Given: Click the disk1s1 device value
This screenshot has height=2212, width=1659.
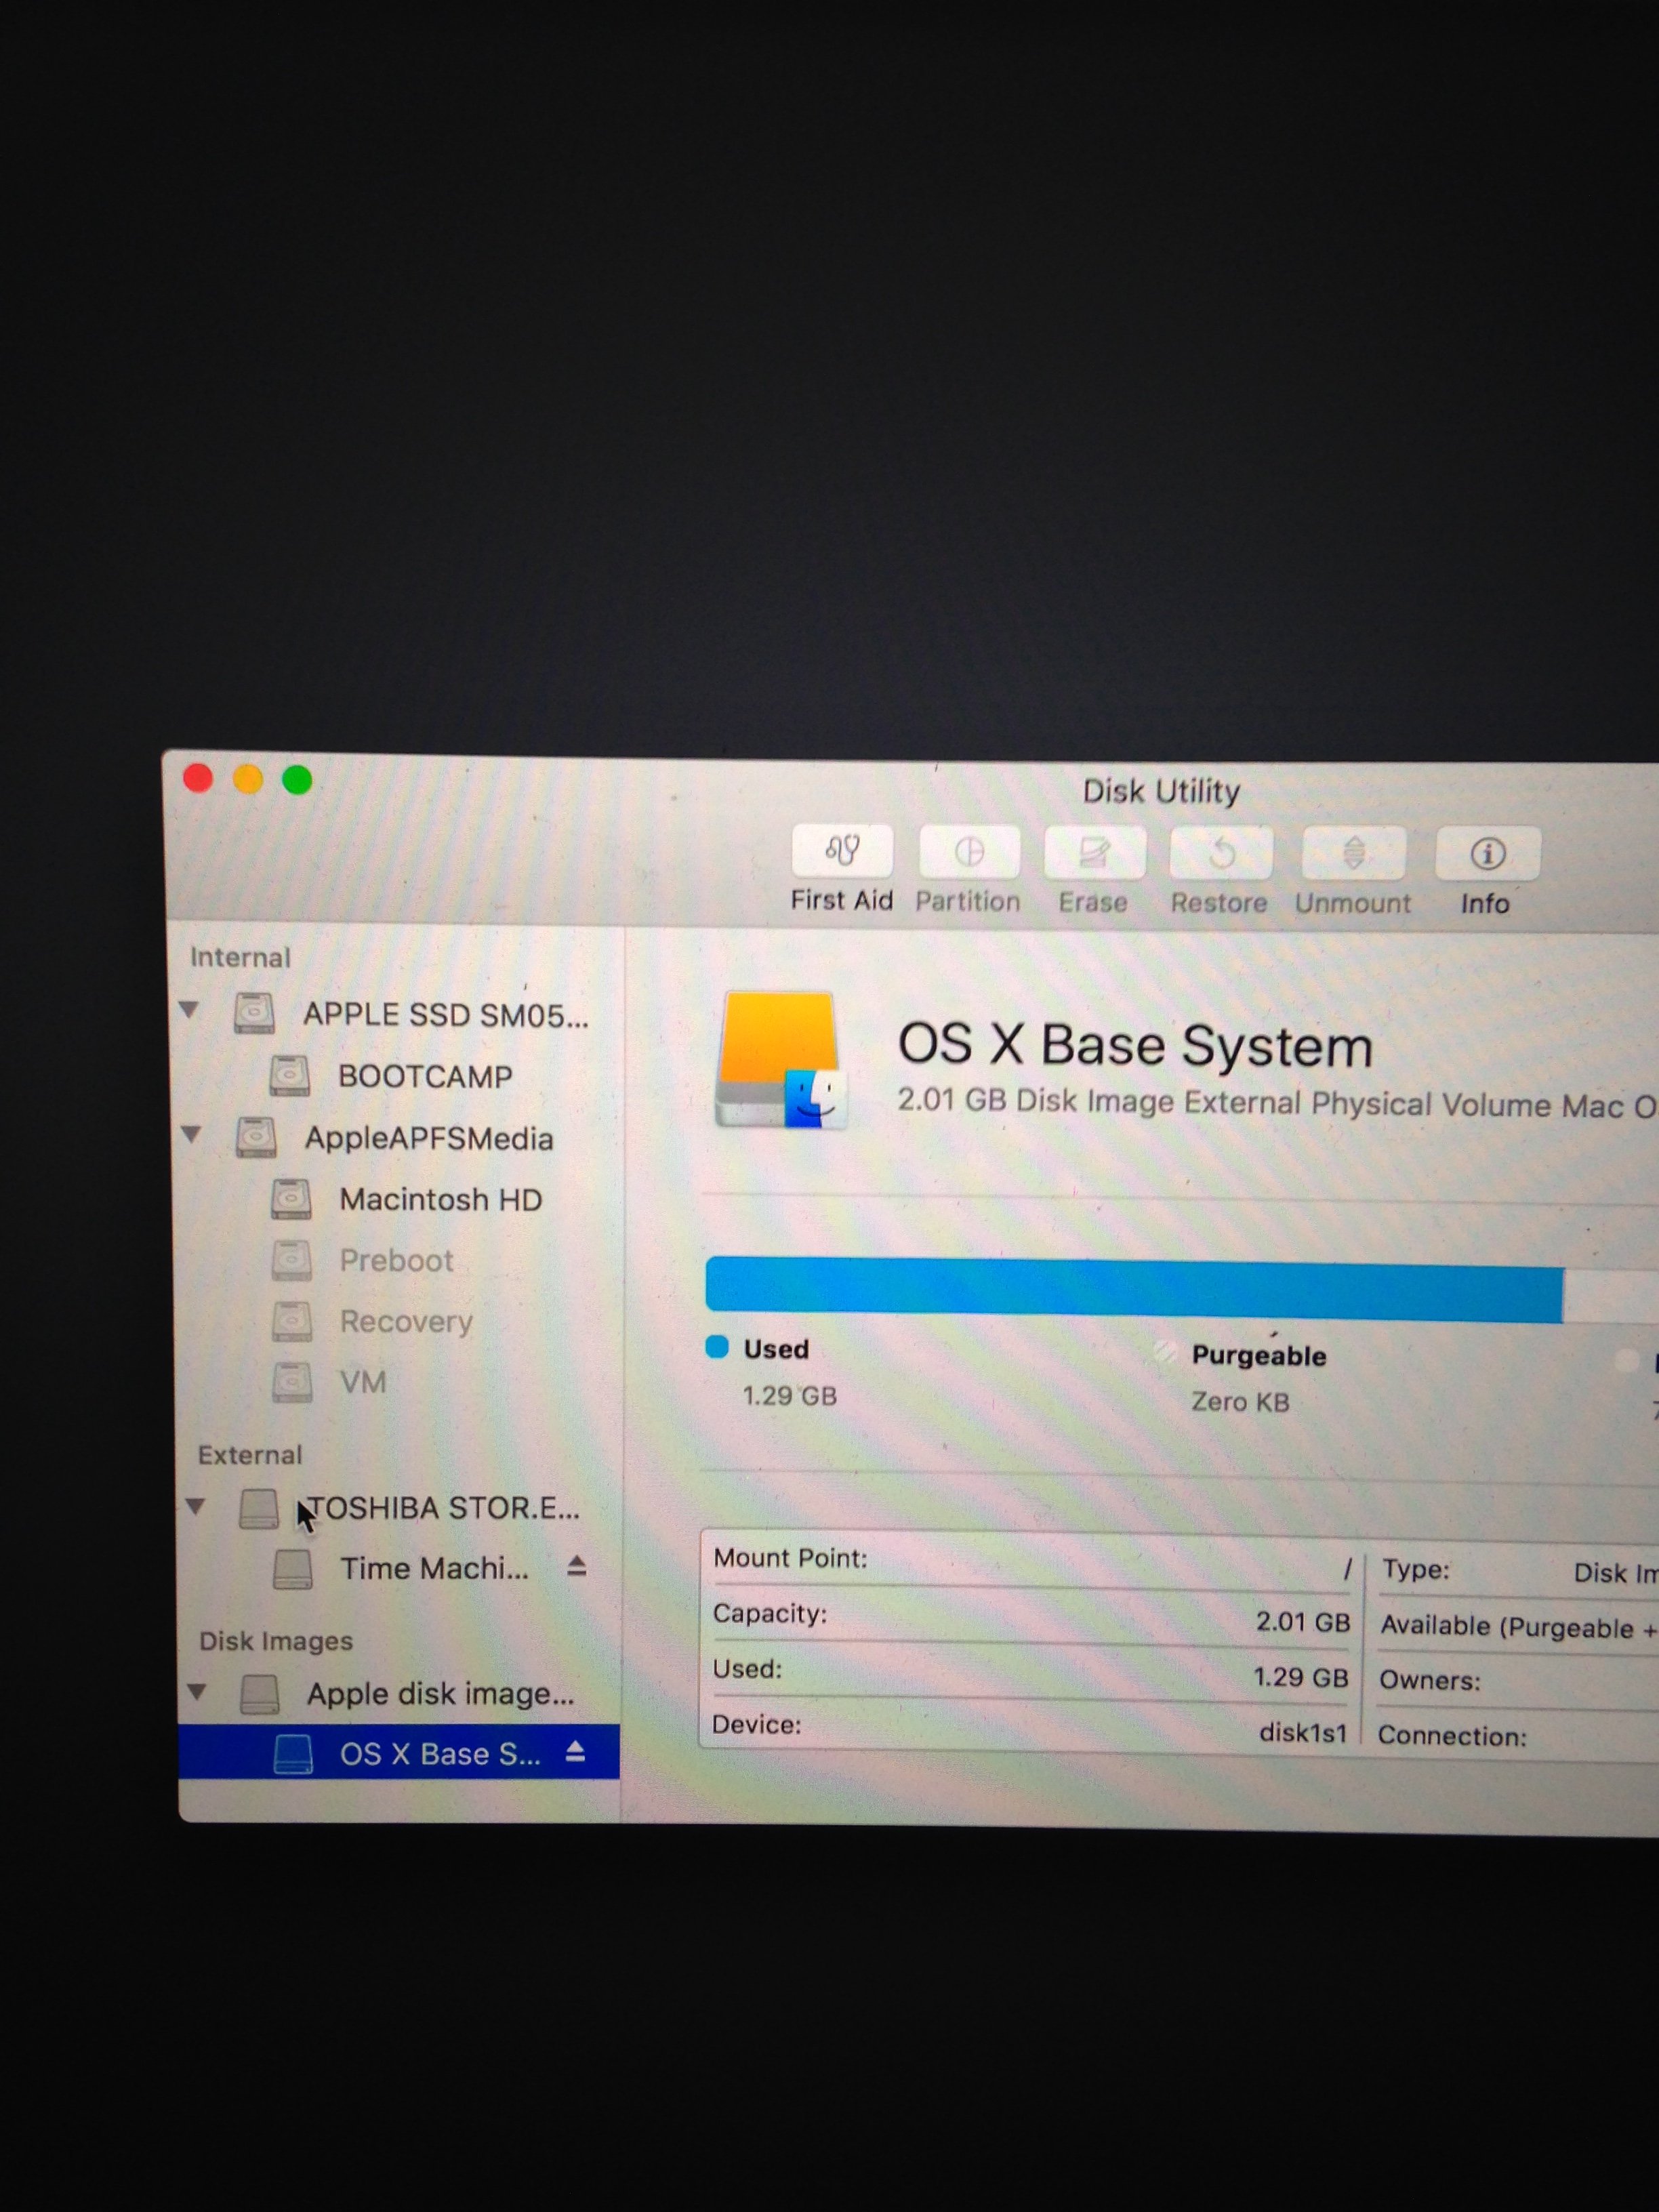Looking at the screenshot, I should (1303, 1732).
